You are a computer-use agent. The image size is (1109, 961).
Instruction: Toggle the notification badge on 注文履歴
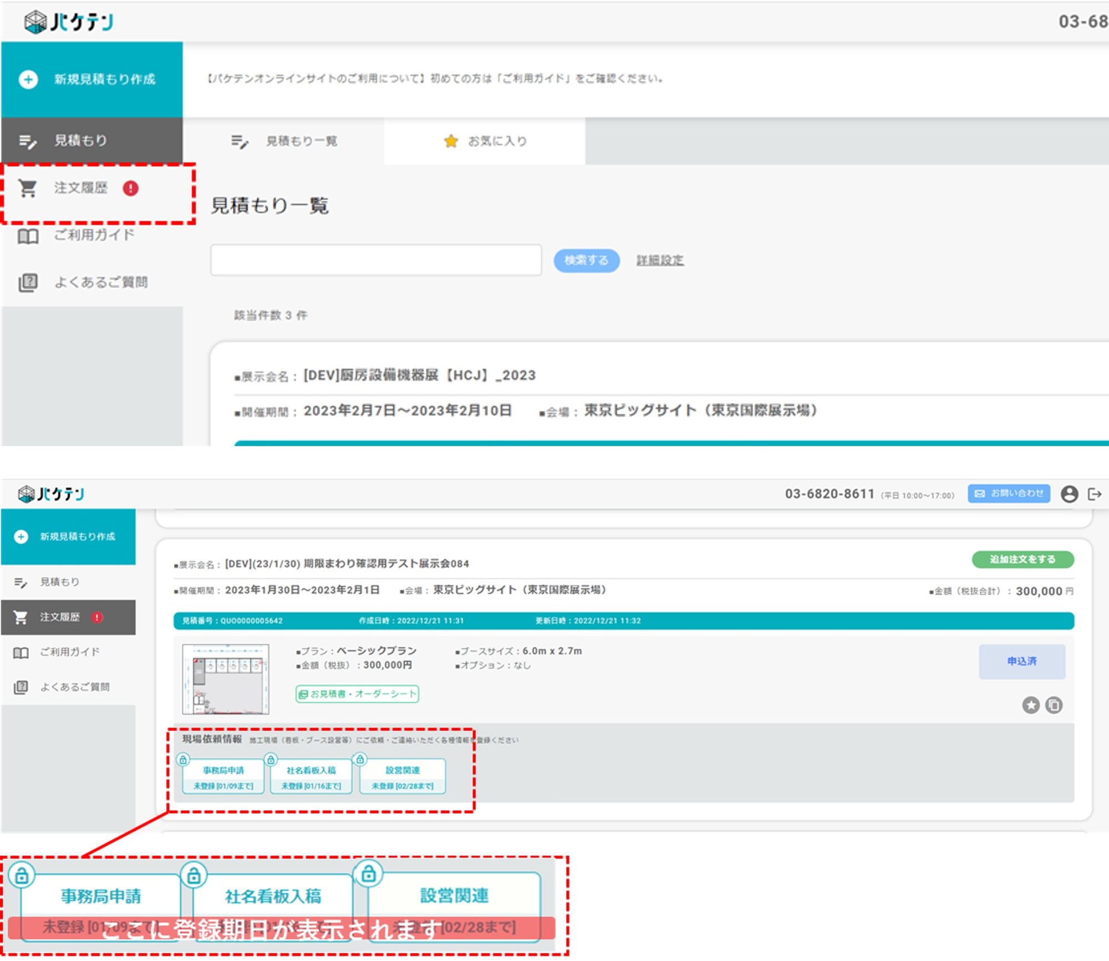(x=131, y=189)
